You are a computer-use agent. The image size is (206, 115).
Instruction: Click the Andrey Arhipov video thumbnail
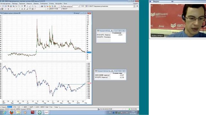coord(178,21)
